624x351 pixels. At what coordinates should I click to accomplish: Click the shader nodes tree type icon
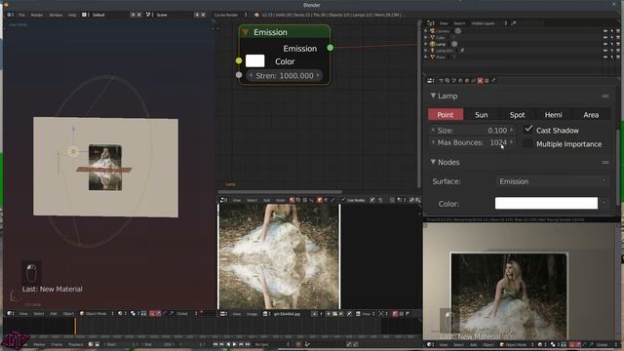point(292,200)
